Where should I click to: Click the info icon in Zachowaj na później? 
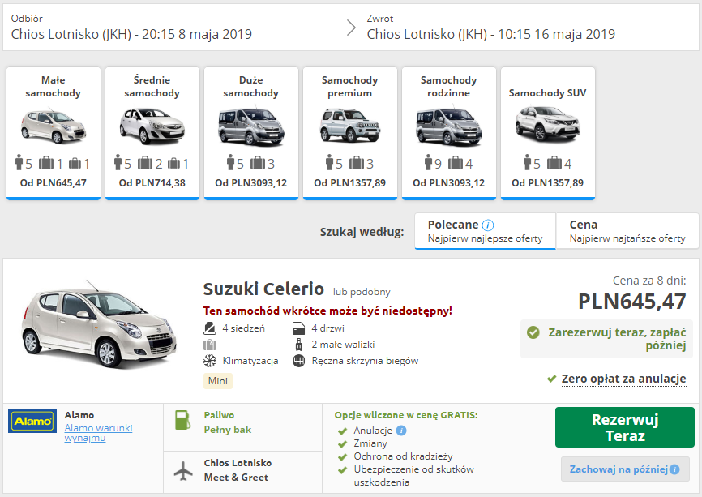pyautogui.click(x=674, y=469)
